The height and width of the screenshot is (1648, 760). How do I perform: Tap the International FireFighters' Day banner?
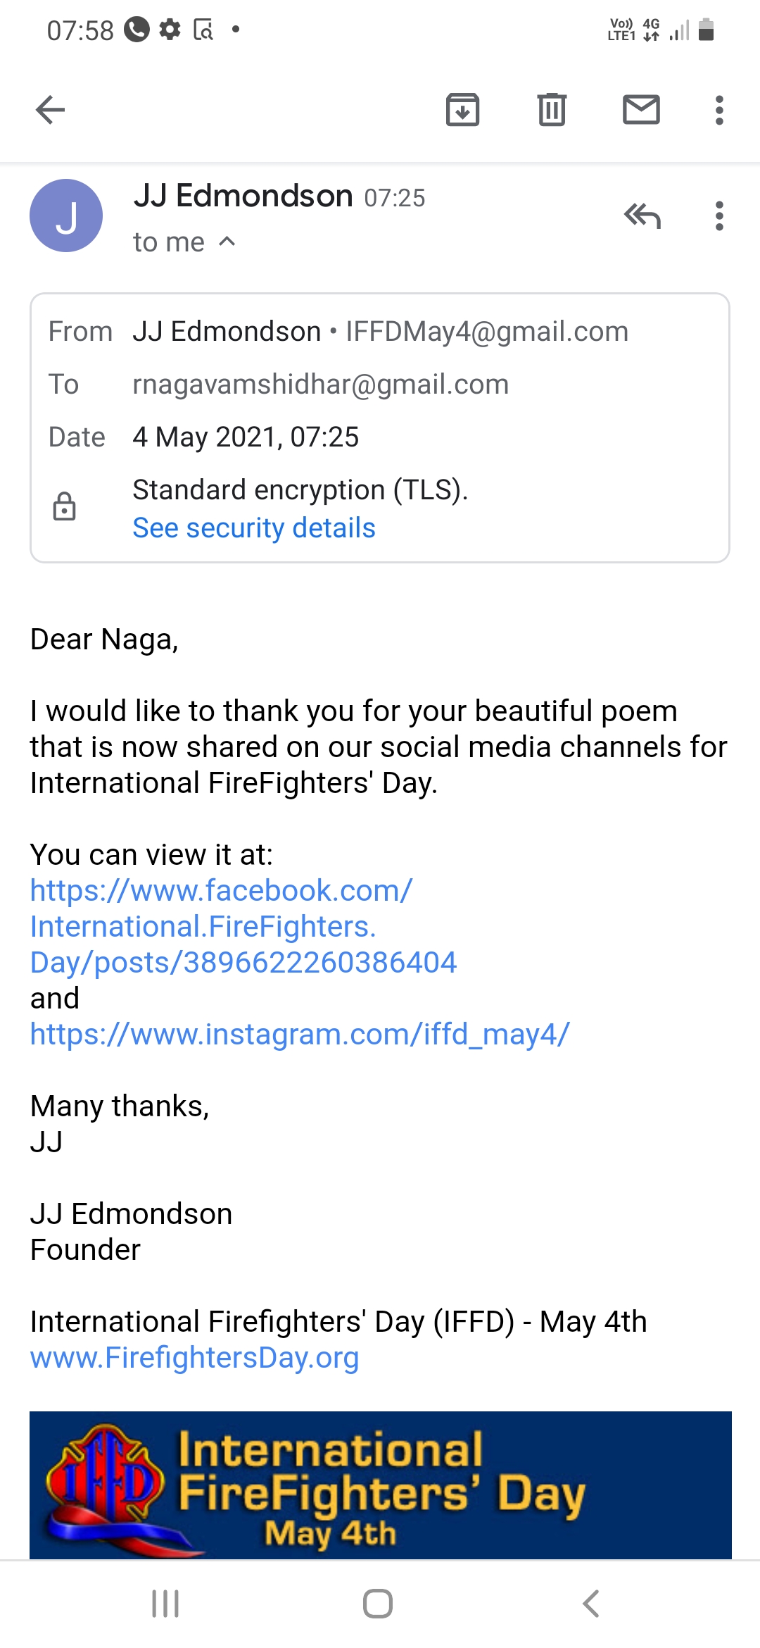pos(380,1485)
